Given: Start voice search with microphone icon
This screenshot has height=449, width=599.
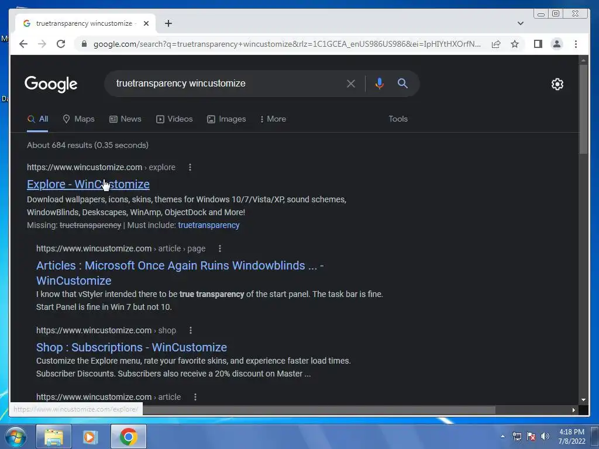Looking at the screenshot, I should 379,83.
